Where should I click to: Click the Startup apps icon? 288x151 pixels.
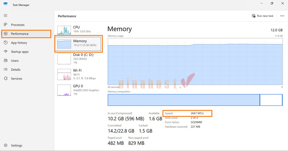(x=6, y=52)
